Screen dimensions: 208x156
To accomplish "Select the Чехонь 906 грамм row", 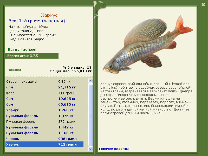I will [x=44, y=139].
